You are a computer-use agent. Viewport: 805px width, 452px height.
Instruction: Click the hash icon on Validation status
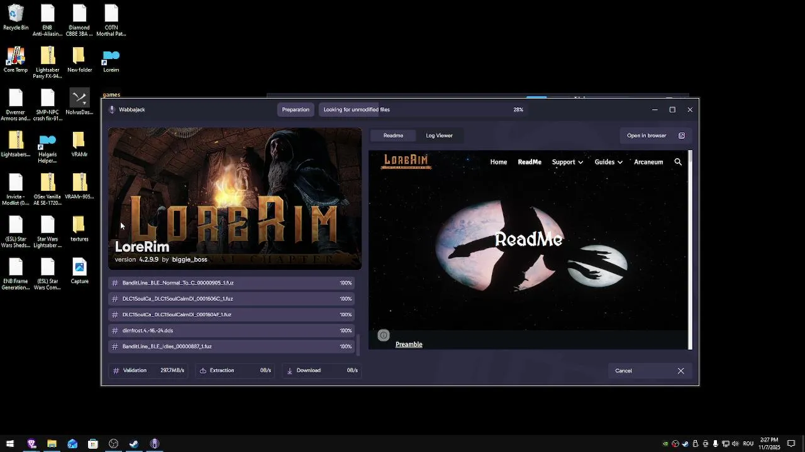[x=116, y=370]
